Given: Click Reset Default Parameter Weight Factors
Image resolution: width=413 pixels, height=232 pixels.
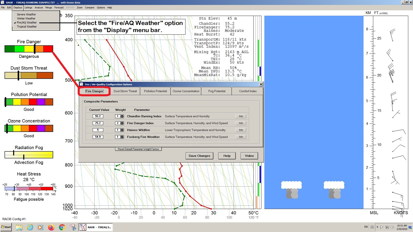Looking at the screenshot, I should point(138,149).
